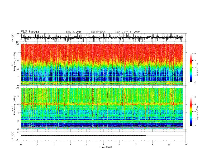Click the time axis tick label '2'
This screenshot has width=209, height=162.
[x=54, y=145]
